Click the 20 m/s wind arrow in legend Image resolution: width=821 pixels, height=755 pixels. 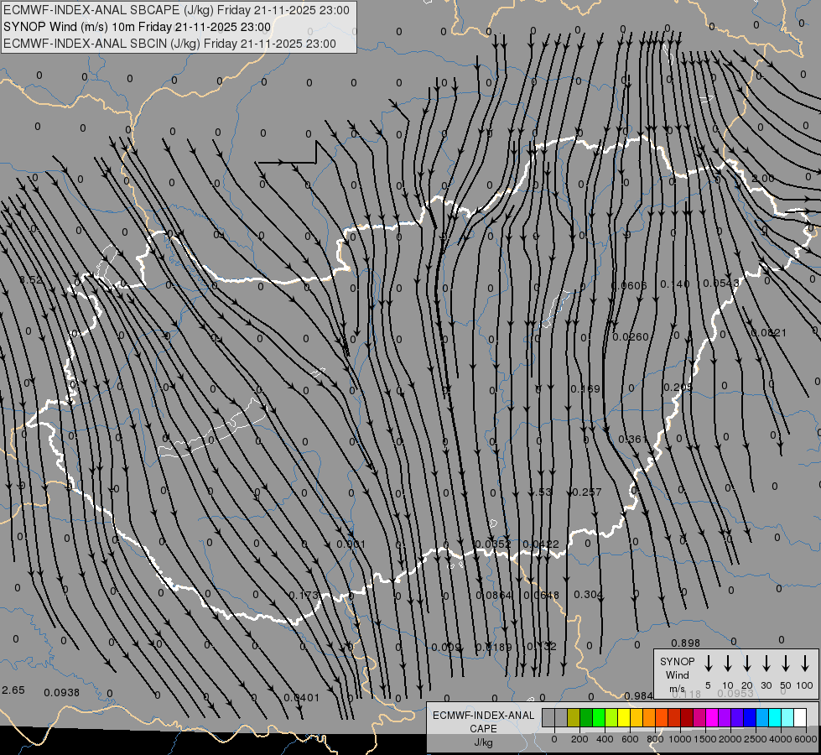tap(746, 664)
